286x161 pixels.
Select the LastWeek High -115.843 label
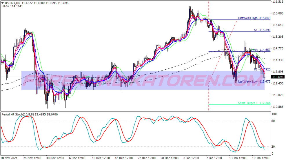254,18
